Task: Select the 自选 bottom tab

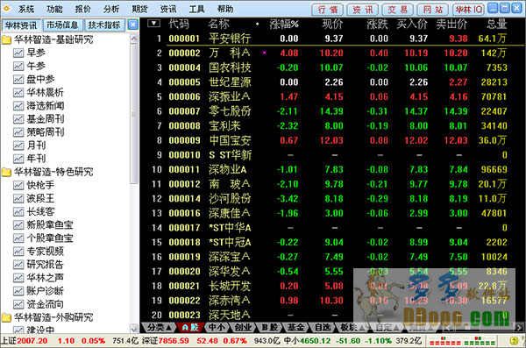Action: [323, 327]
